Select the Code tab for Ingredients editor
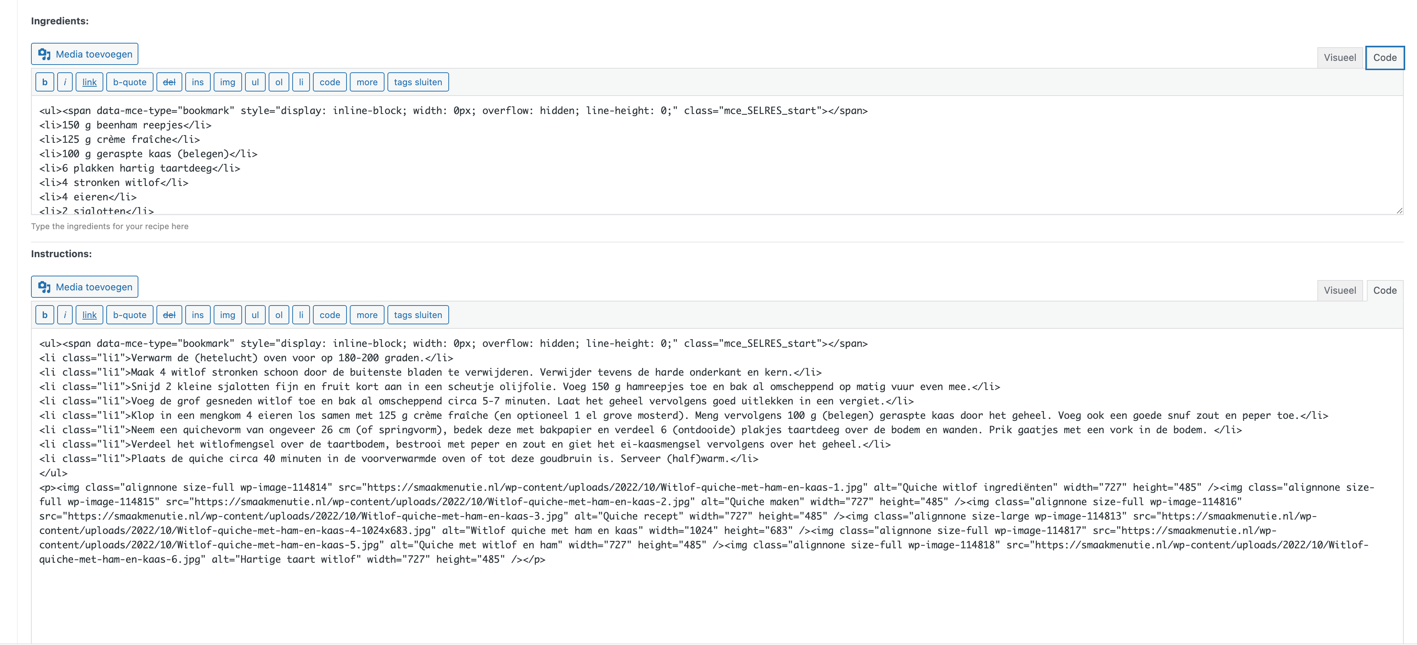Screen dimensions: 1417x645 pyautogui.click(x=1384, y=58)
